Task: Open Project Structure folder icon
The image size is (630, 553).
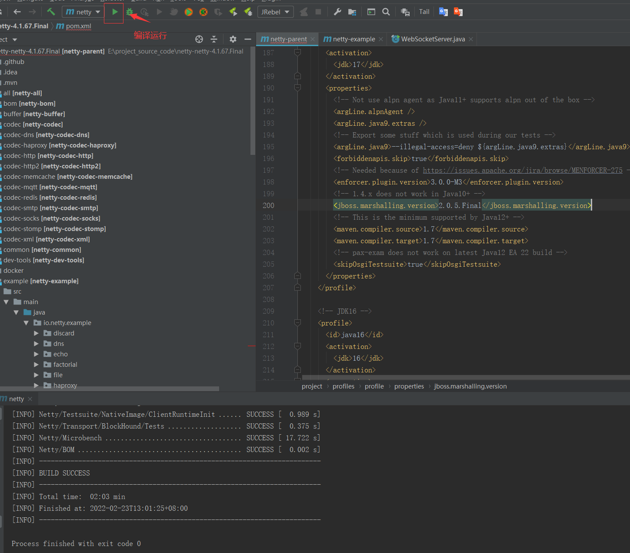Action: (352, 12)
